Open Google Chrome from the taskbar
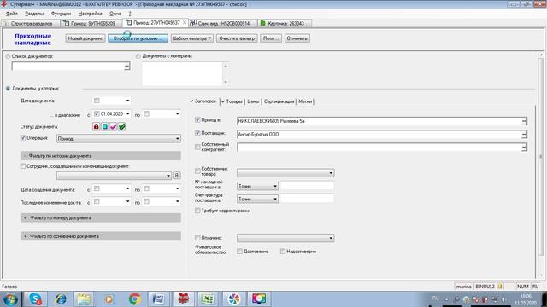This screenshot has width=547, height=307. (135, 298)
